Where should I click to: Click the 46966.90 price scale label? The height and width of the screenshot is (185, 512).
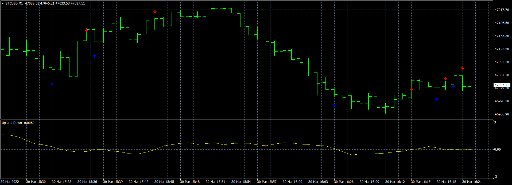click(502, 114)
